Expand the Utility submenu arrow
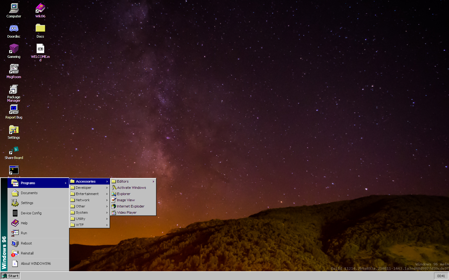Screen dimensions: 449x280 (x=107, y=219)
